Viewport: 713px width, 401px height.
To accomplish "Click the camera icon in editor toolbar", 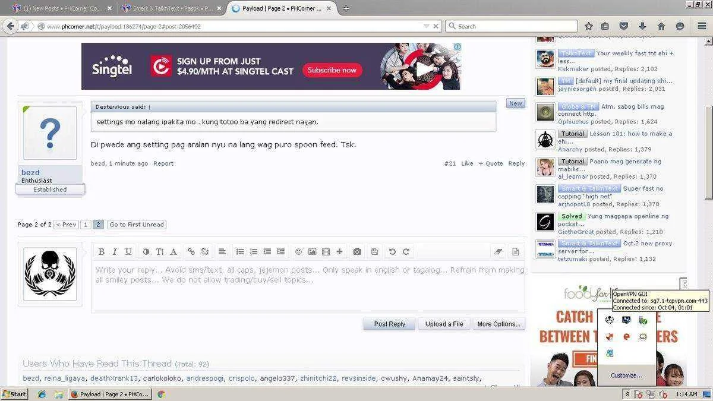I will tap(357, 252).
